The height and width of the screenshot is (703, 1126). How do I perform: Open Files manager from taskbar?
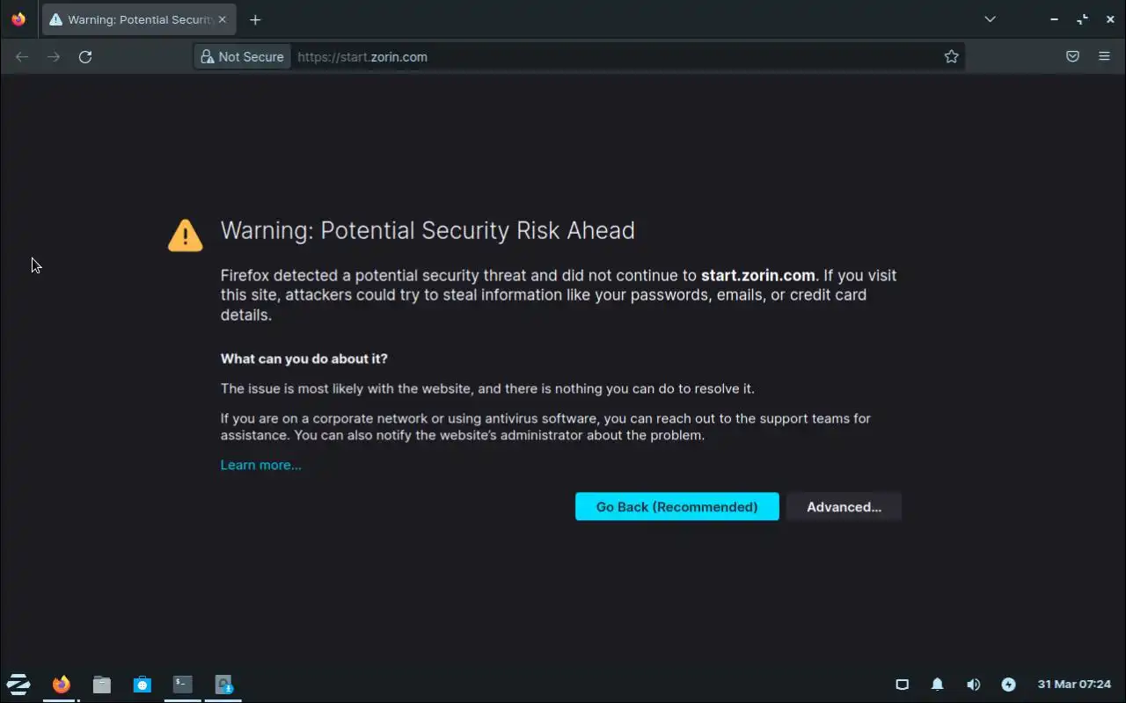coord(102,685)
